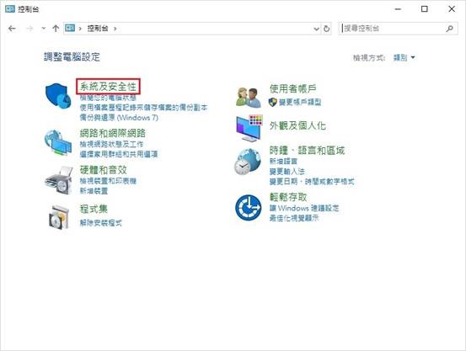Screen dimensions: 466x351
Task: Open the Appearance and Personalization monitor icon
Action: (x=249, y=128)
